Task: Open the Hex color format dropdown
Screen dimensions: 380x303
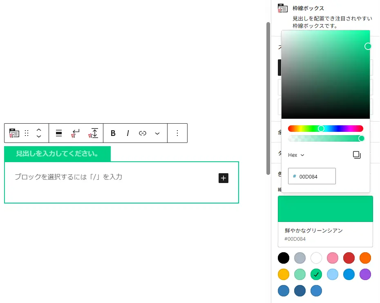Action: [x=296, y=155]
